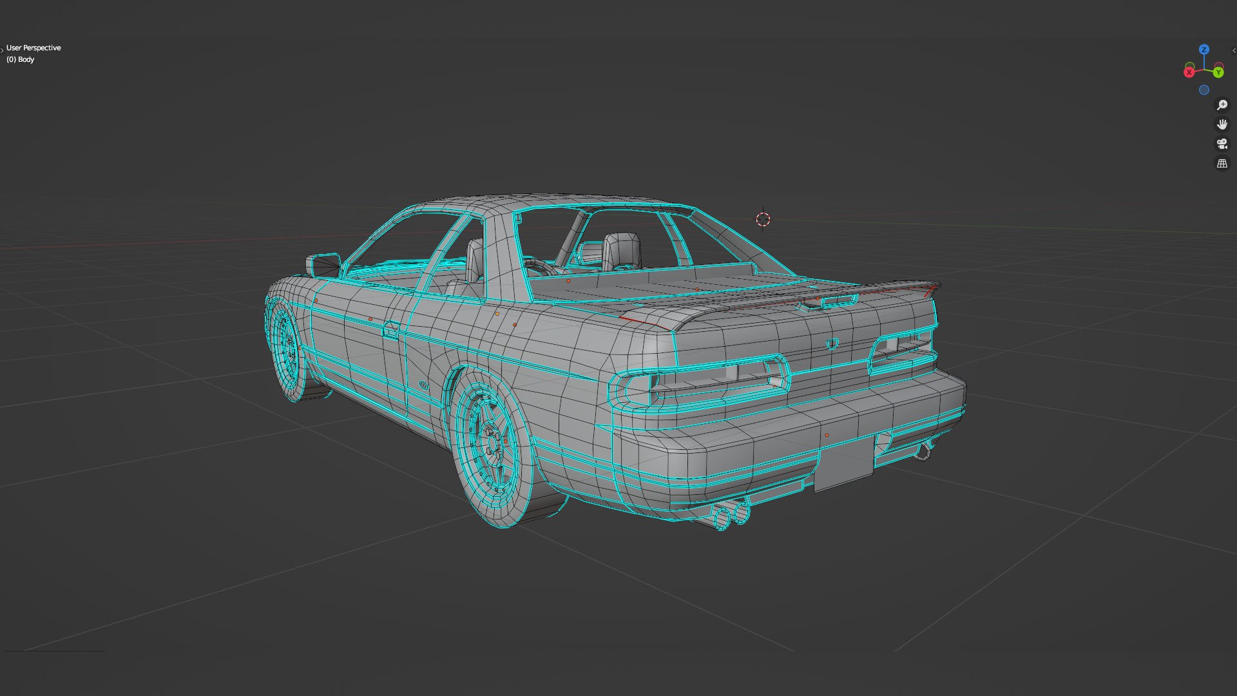This screenshot has width=1237, height=696.
Task: Click the green Y axis gizmo ball
Action: (1218, 72)
